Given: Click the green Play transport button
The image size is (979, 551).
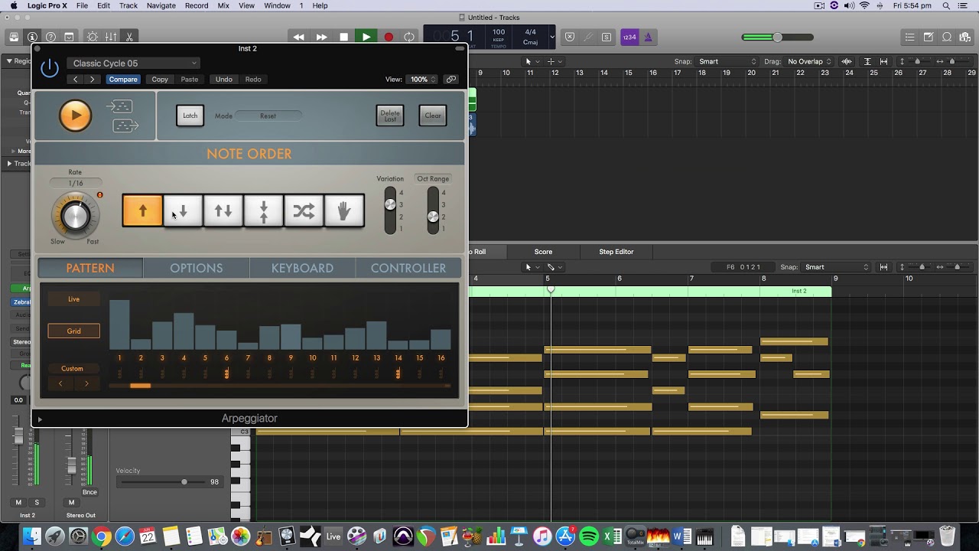Looking at the screenshot, I should (366, 37).
